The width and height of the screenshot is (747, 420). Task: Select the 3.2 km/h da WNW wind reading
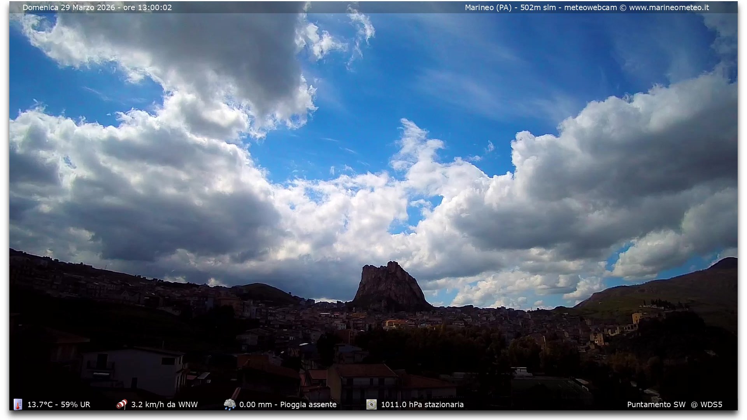[x=164, y=404]
